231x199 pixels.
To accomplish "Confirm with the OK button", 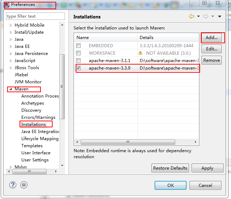I will 171,185.
